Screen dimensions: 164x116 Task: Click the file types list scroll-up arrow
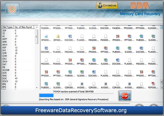tap(37, 27)
